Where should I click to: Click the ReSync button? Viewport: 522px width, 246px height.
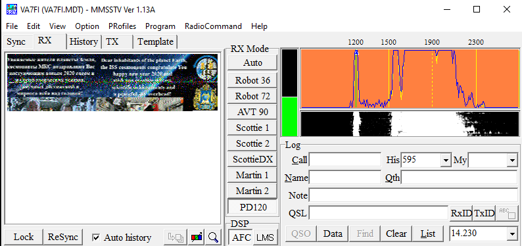[x=63, y=237]
